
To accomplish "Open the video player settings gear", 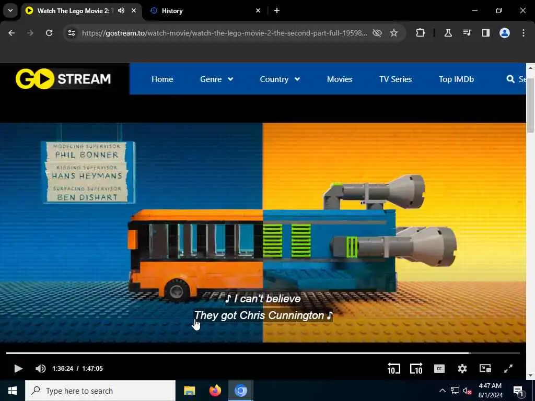I will click(x=462, y=369).
